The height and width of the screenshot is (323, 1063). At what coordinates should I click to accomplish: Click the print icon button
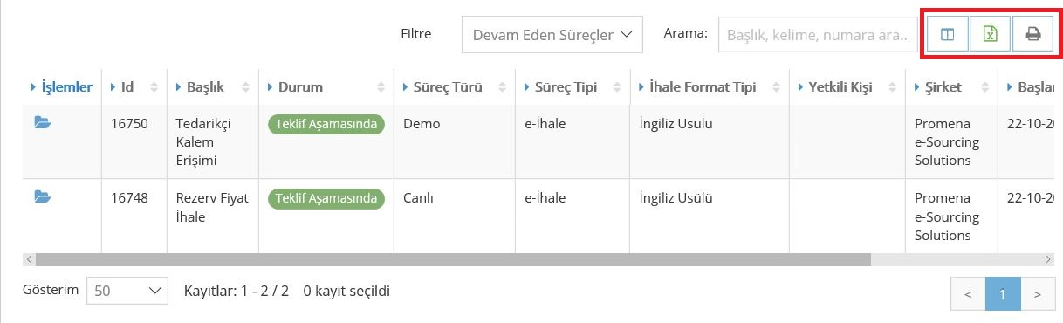(x=1033, y=35)
